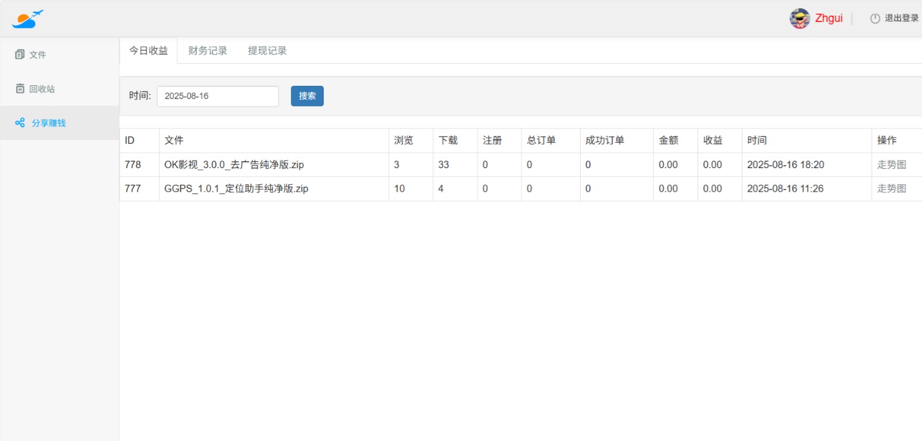Screen dimensions: 922x441
Task: Select the 分享赚钱 sidebar item
Action: click(x=48, y=123)
